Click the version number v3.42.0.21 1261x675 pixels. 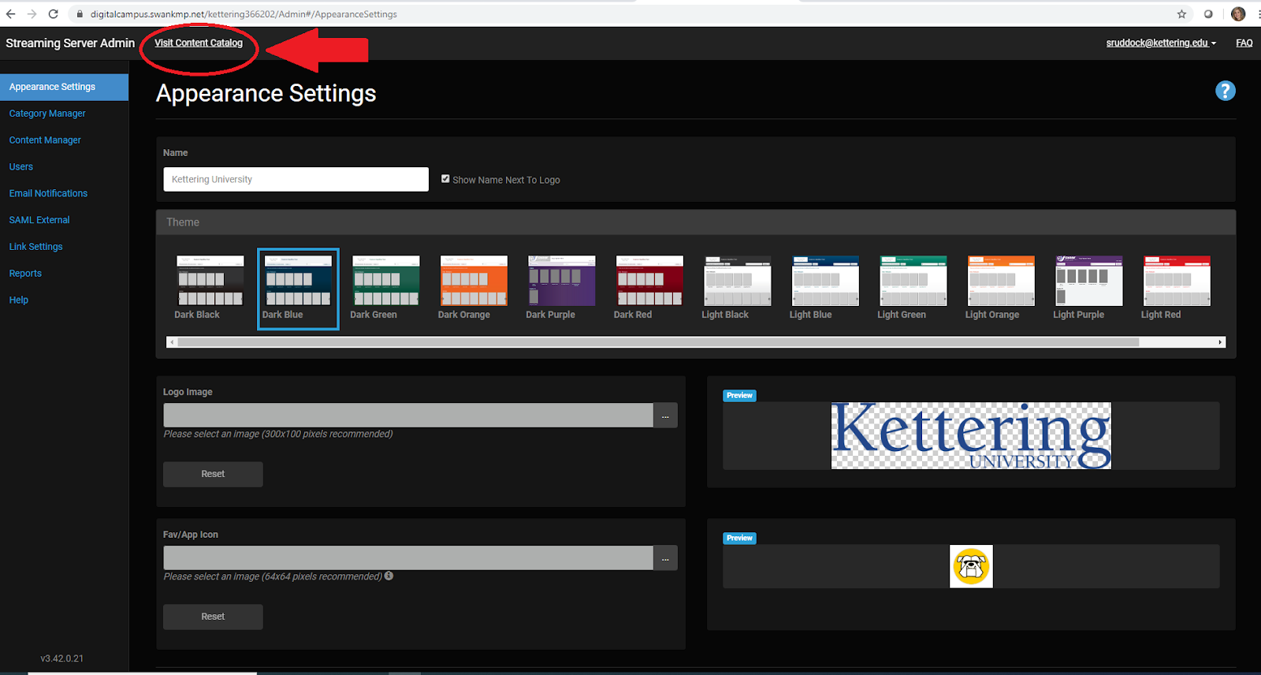[62, 658]
